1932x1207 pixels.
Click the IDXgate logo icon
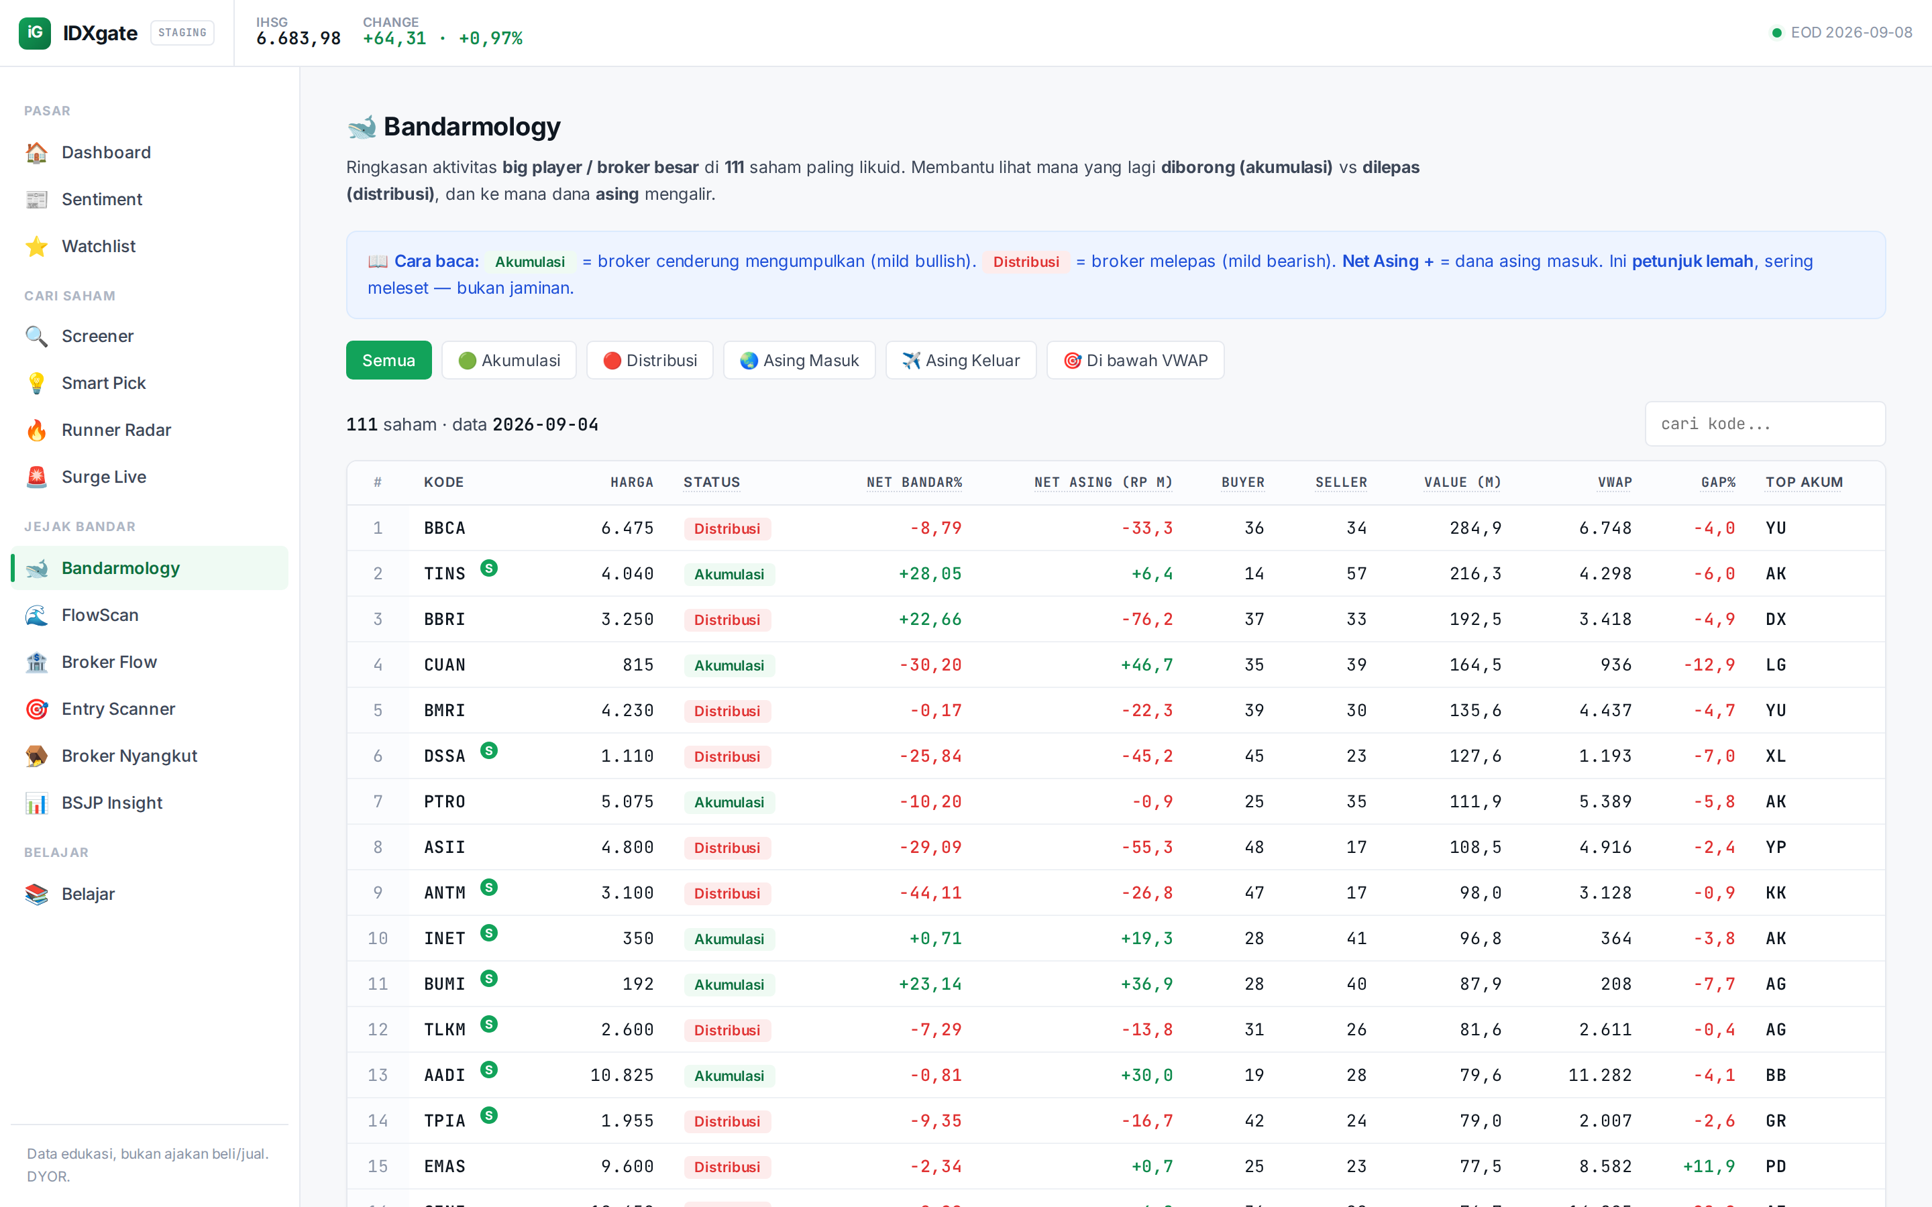pos(34,33)
